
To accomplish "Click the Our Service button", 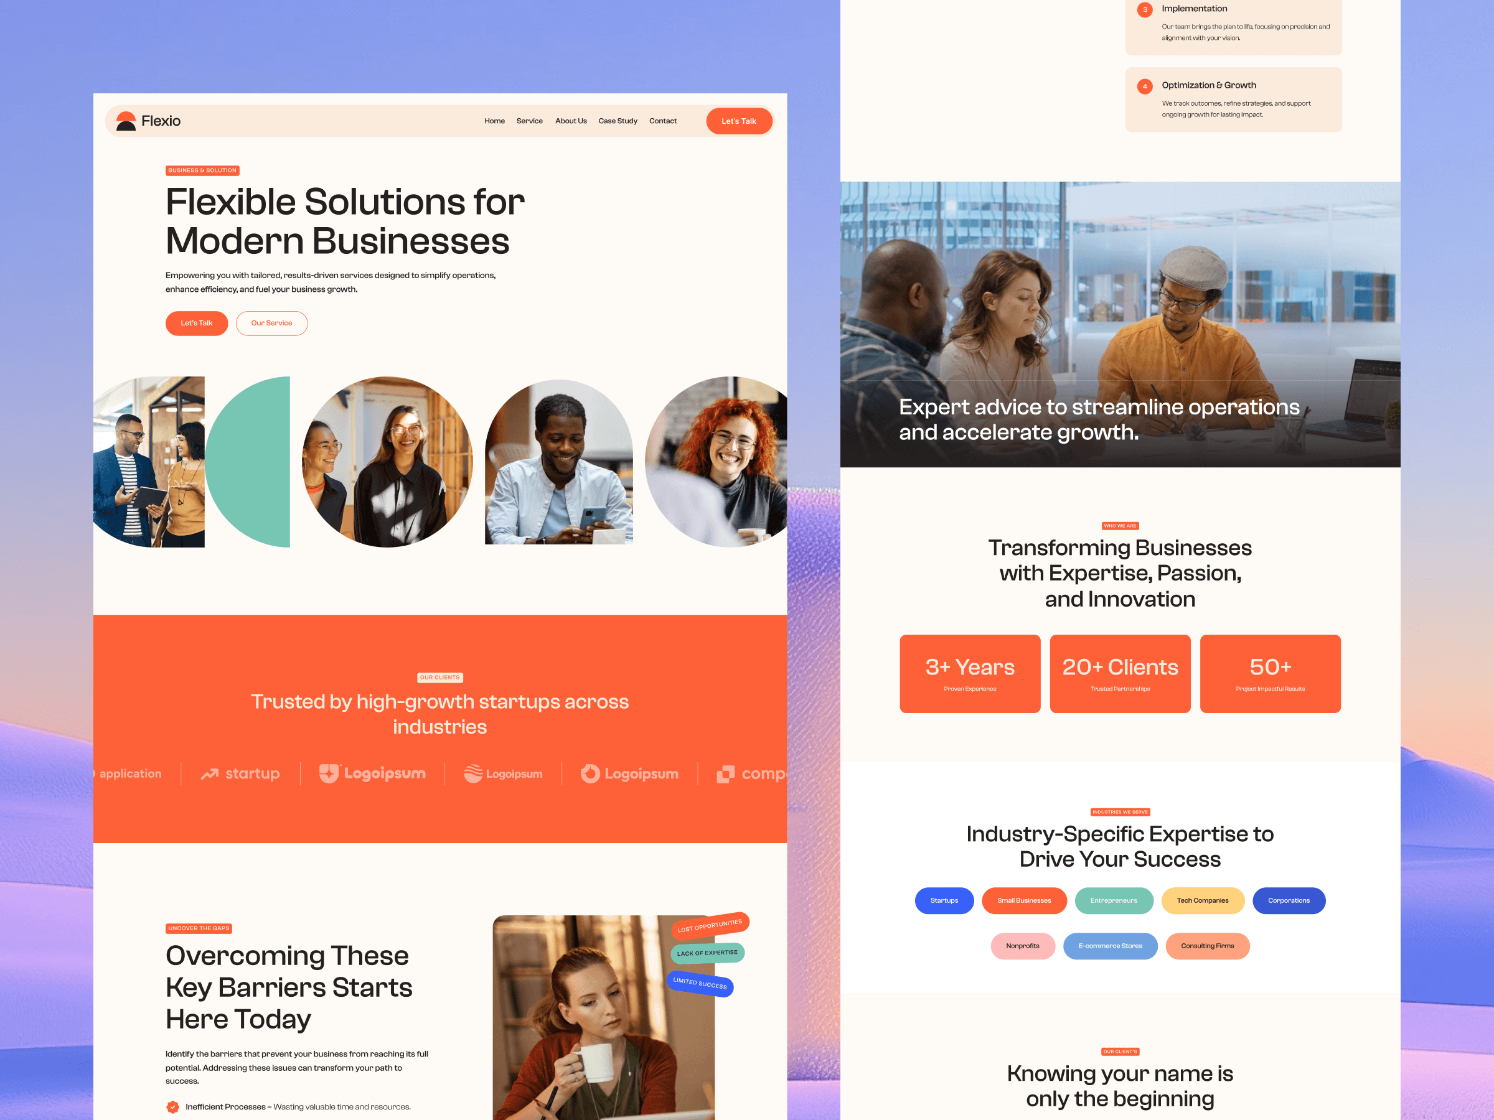I will click(x=273, y=322).
